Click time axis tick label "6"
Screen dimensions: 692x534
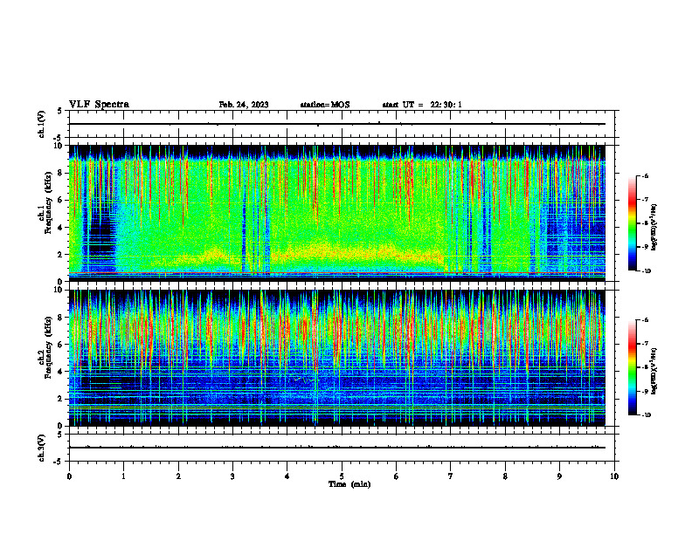[397, 476]
